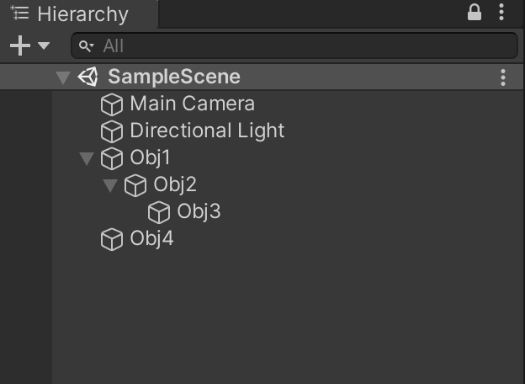525x384 pixels.
Task: Toggle the Hierarchy panel lock
Action: coord(475,13)
